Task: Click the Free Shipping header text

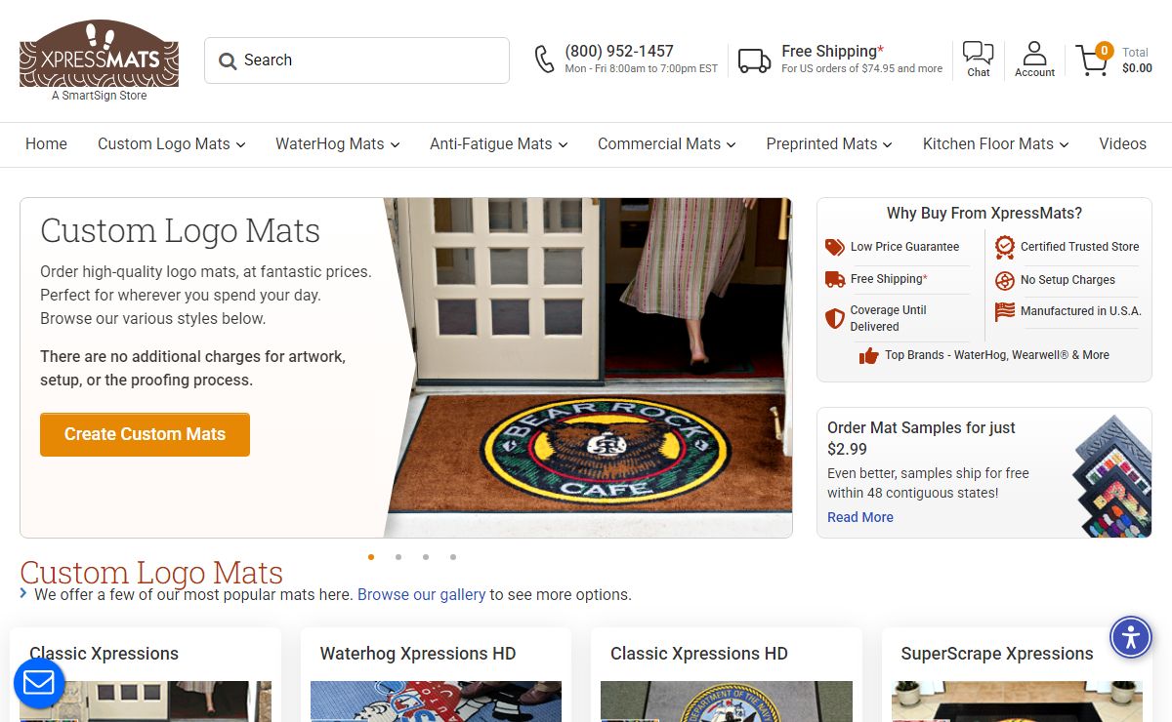Action: click(832, 51)
